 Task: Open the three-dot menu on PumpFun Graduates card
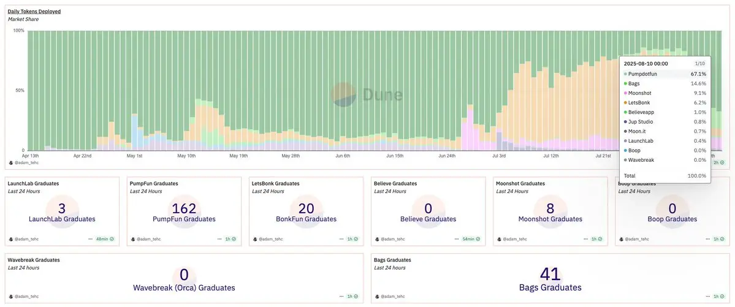tap(219, 239)
